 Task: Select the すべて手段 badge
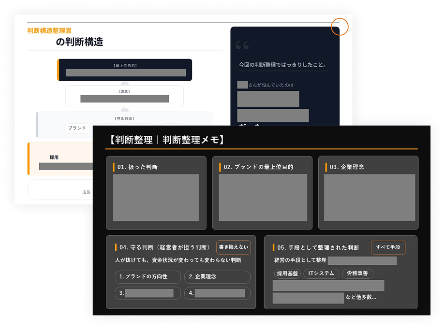388,247
